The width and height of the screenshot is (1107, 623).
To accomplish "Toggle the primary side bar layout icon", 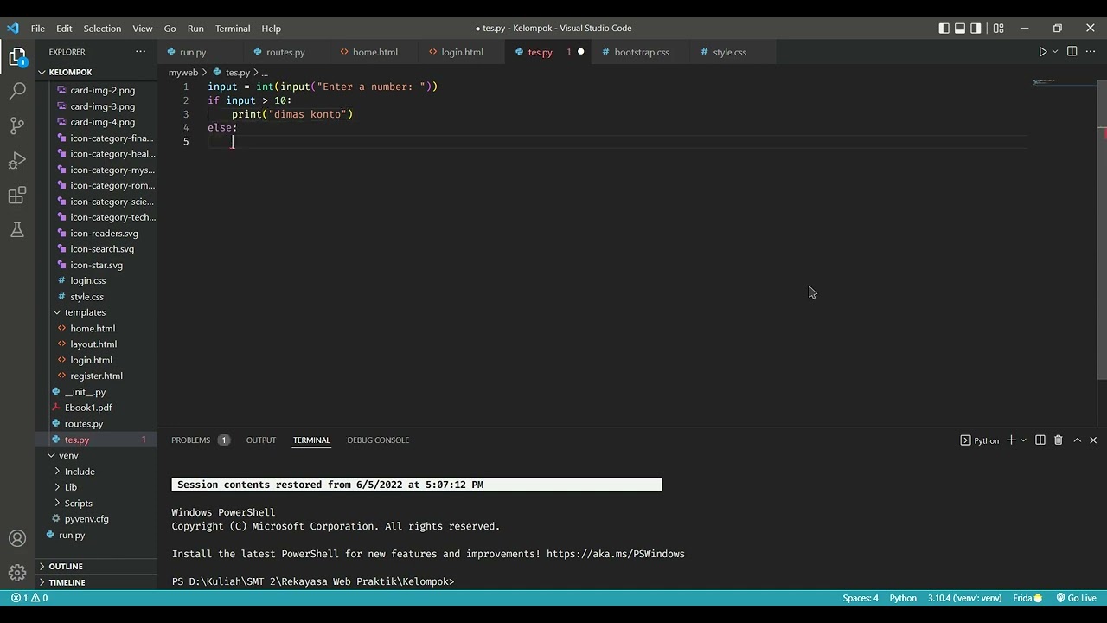I will [x=944, y=28].
